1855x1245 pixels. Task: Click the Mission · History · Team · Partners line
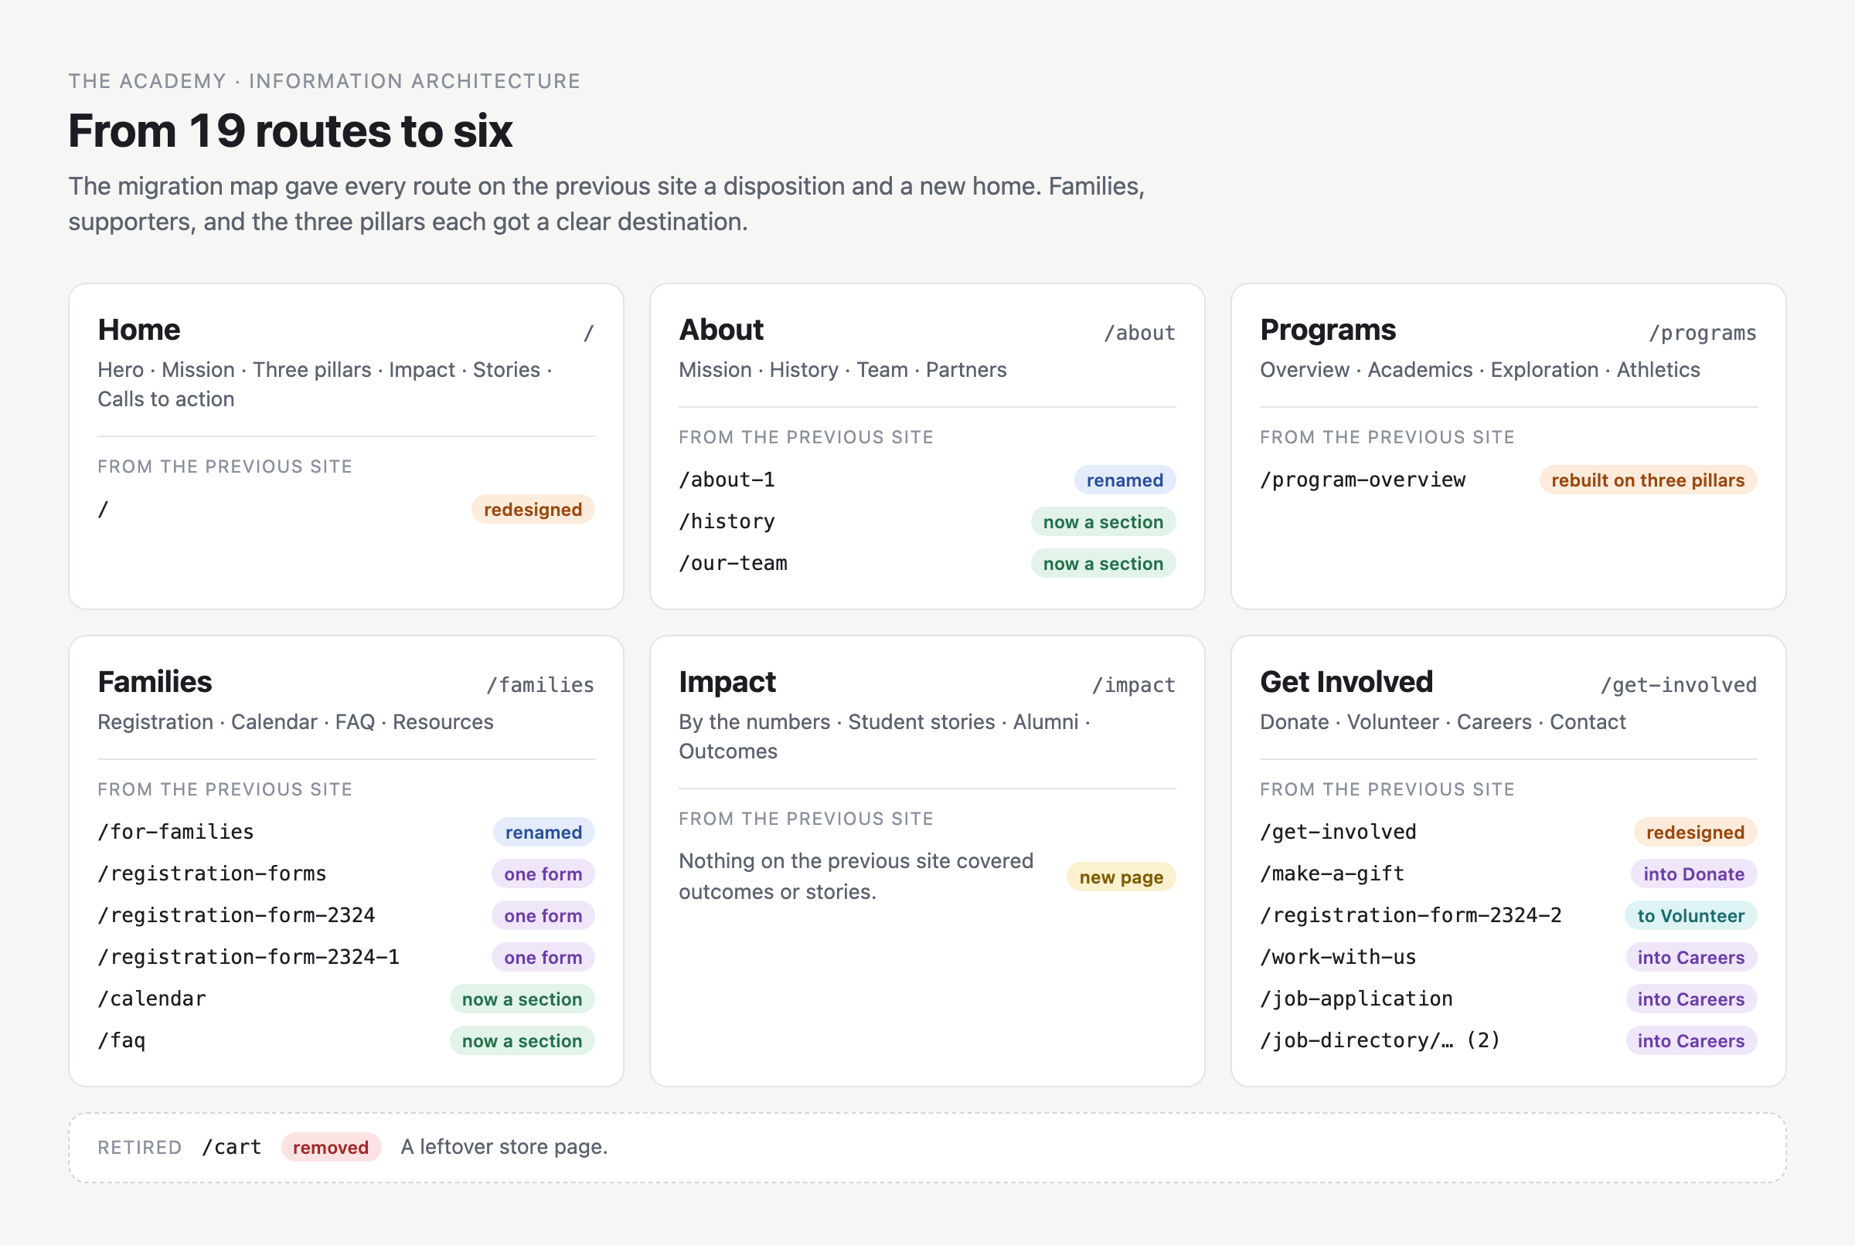(842, 370)
